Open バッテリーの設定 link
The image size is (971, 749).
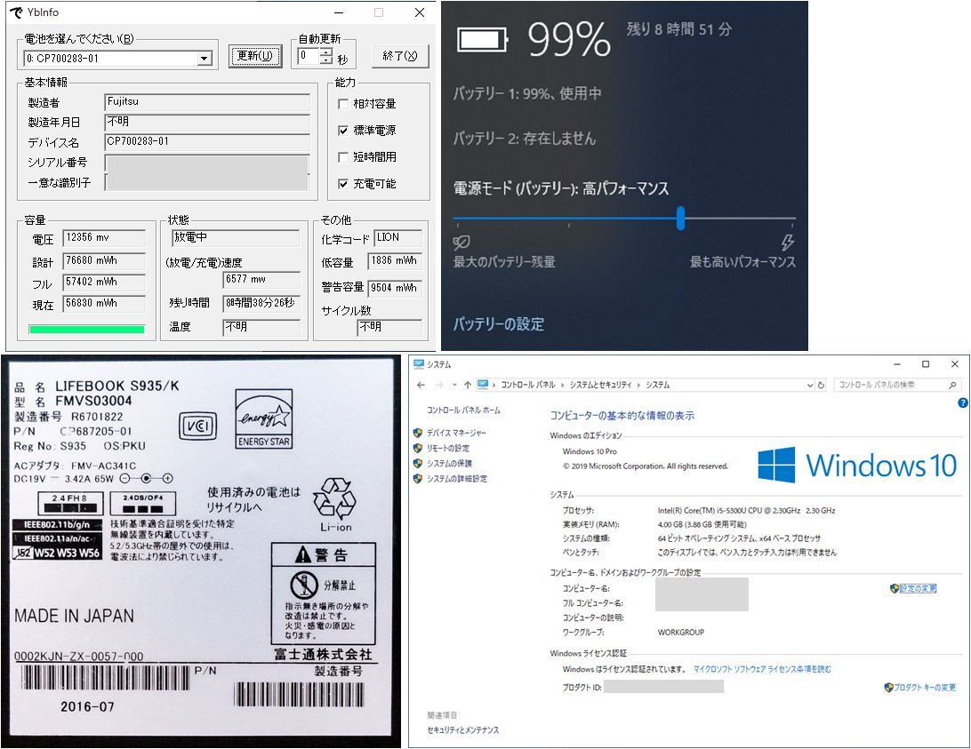[x=499, y=323]
